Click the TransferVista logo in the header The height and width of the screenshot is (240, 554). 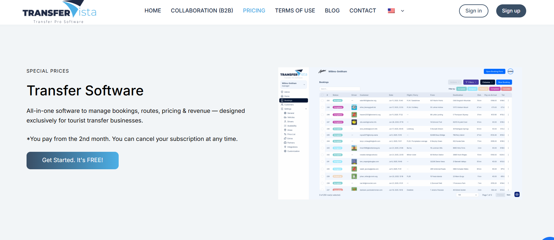(x=59, y=12)
